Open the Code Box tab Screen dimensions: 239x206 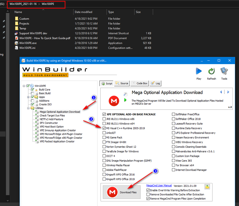[140, 83]
